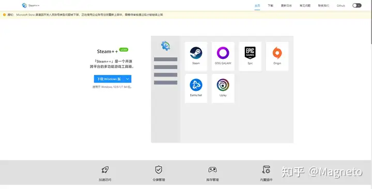Open the Battle.Net tile
The width and height of the screenshot is (372, 189).
click(196, 88)
